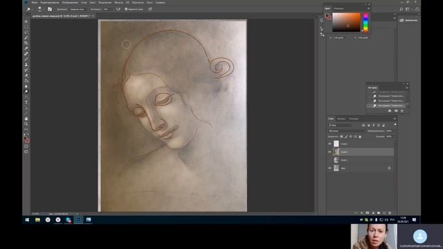
Task: Switch to the Каналы tab
Action: [341, 118]
